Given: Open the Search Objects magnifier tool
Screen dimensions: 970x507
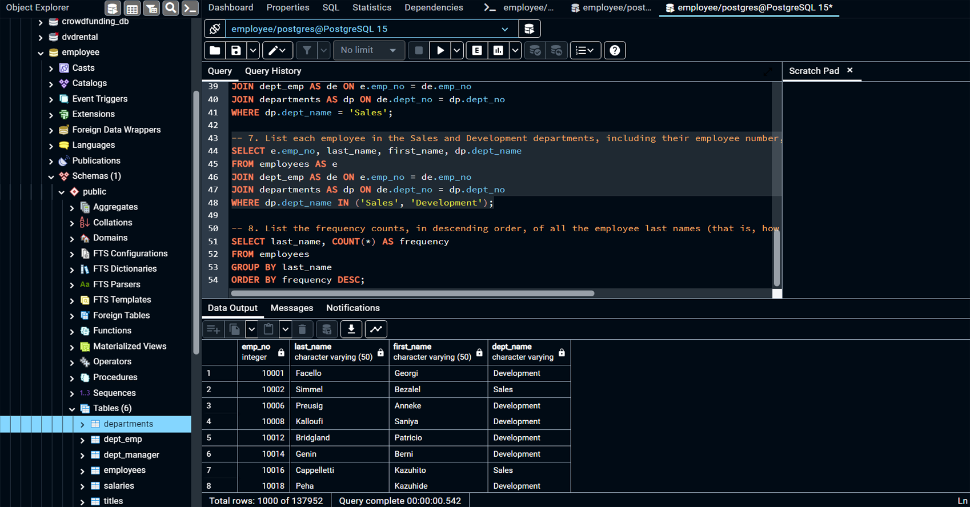Looking at the screenshot, I should [170, 8].
